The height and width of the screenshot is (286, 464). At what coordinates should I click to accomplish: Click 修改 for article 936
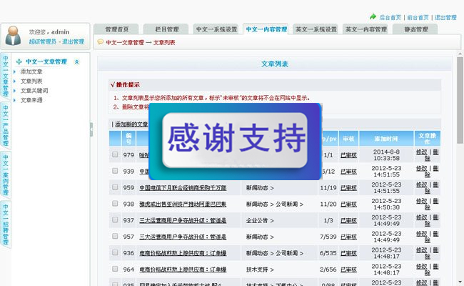422,250
